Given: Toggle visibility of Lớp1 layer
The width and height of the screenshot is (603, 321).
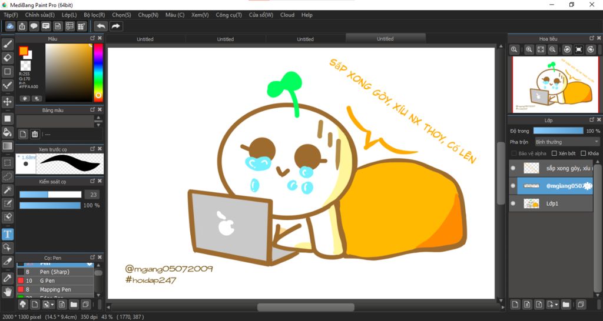Looking at the screenshot, I should 513,203.
